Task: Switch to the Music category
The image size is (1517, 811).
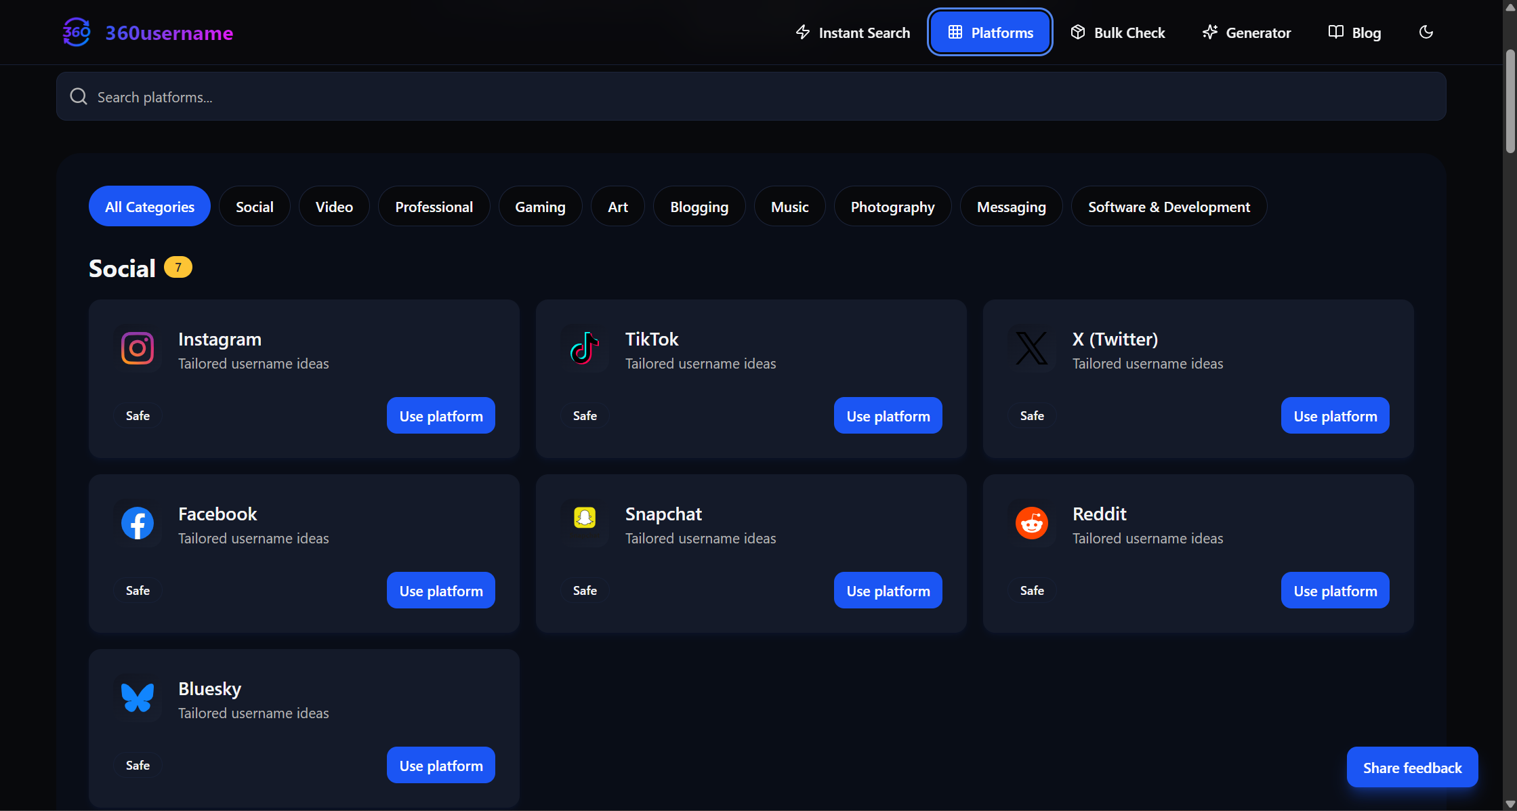Action: [x=789, y=206]
